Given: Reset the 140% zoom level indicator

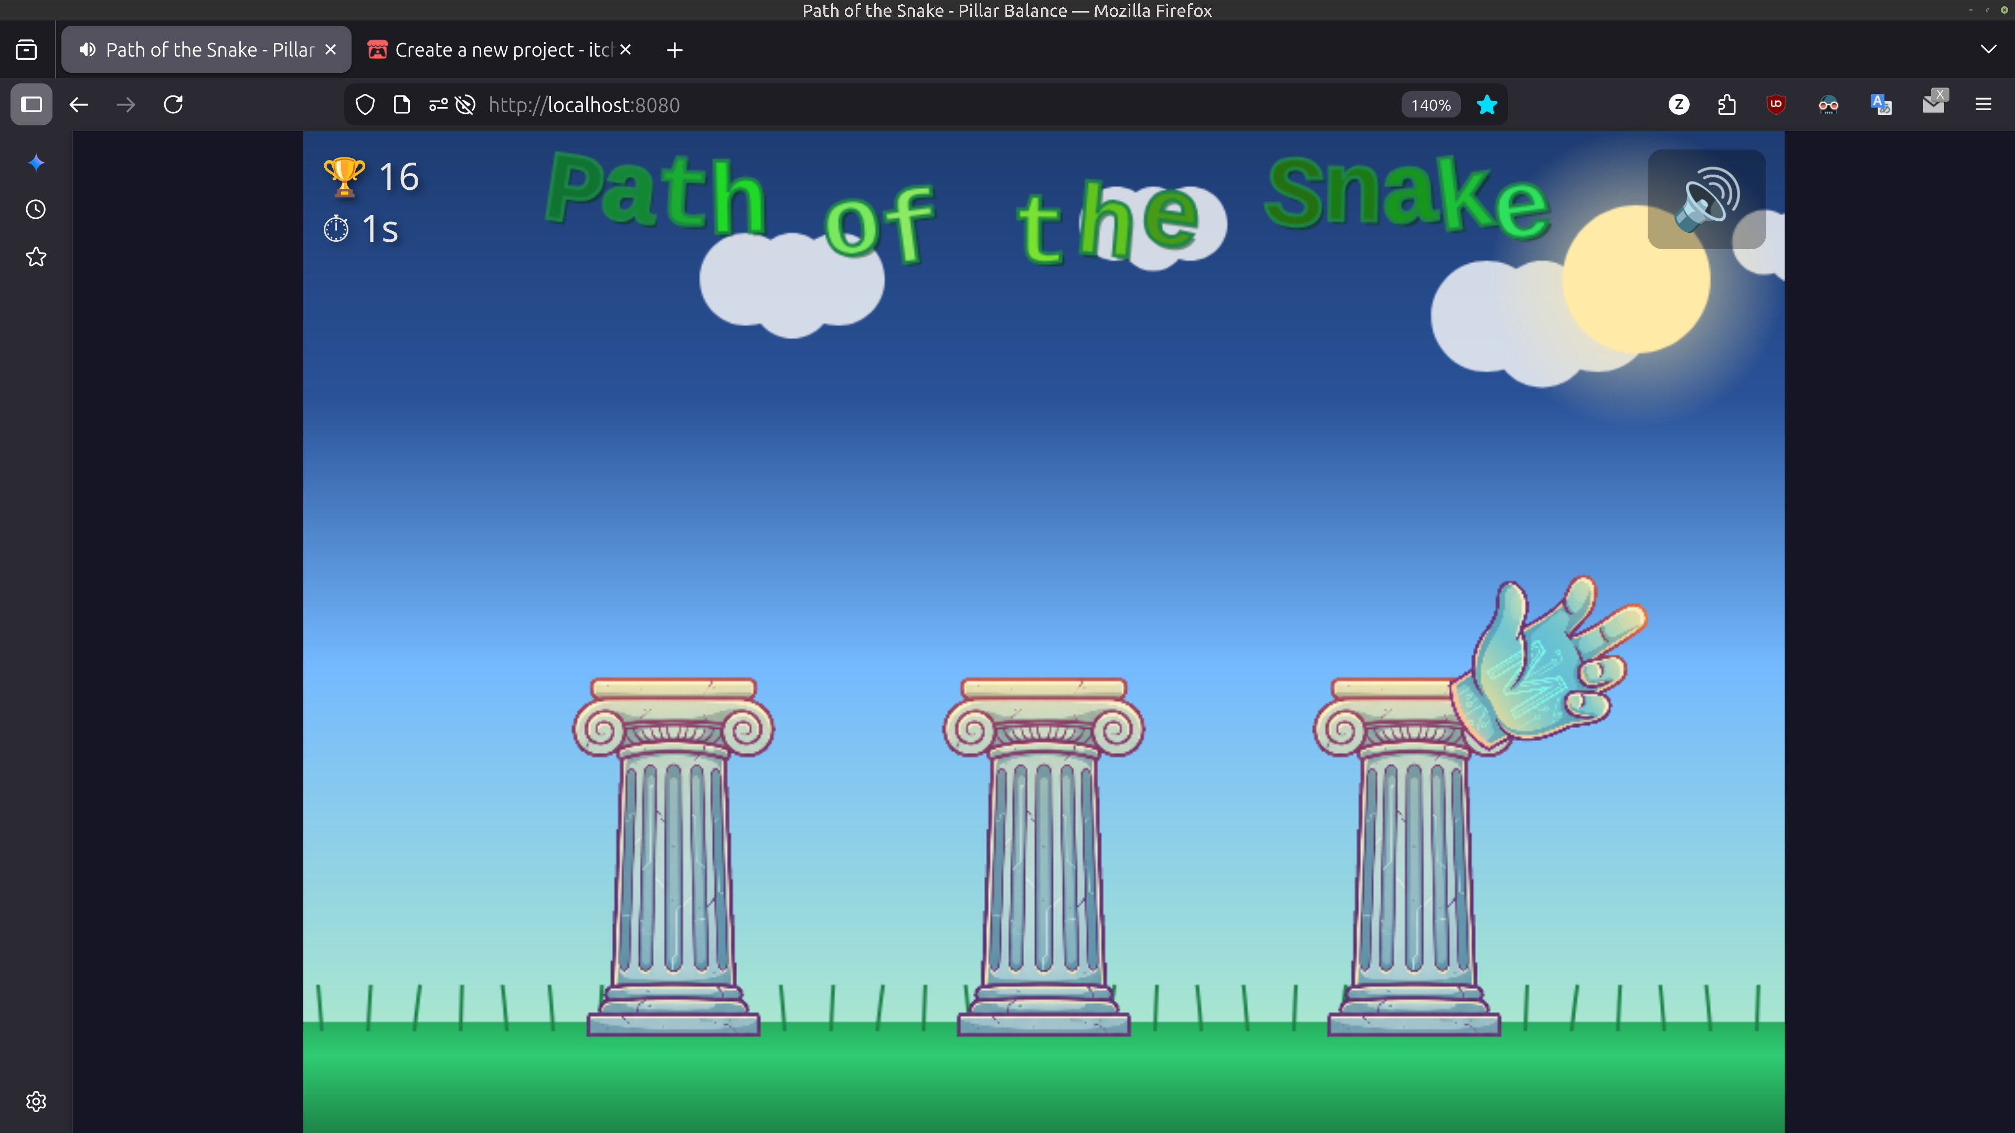Looking at the screenshot, I should tap(1430, 105).
